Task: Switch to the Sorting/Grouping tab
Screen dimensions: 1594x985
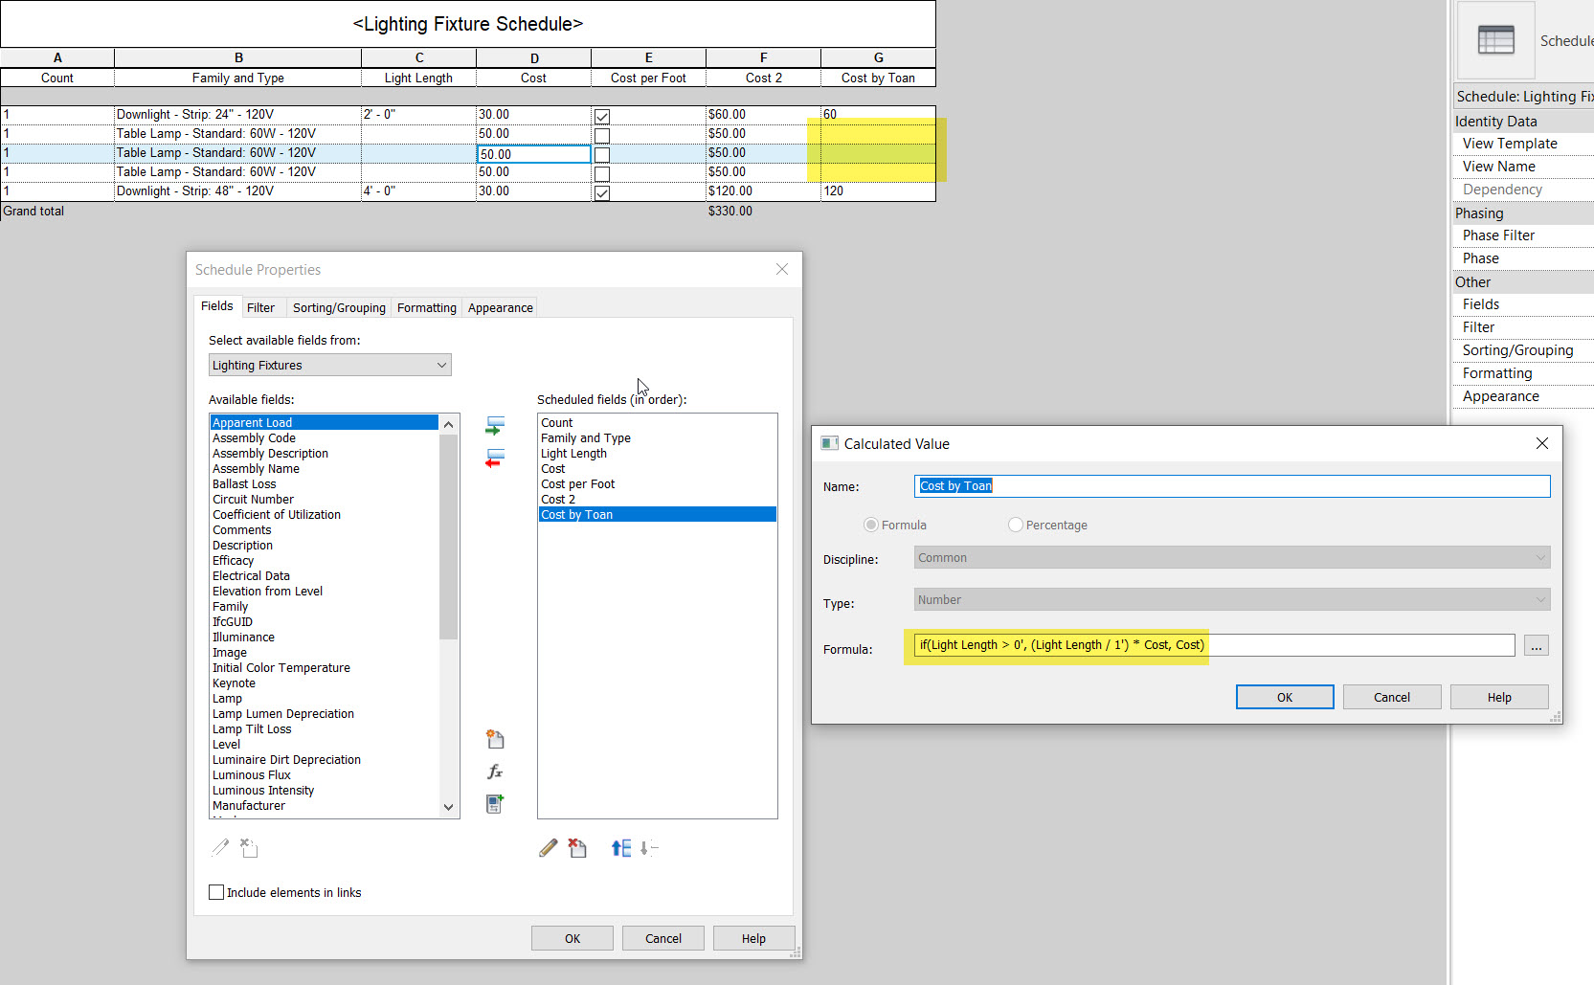Action: point(338,307)
